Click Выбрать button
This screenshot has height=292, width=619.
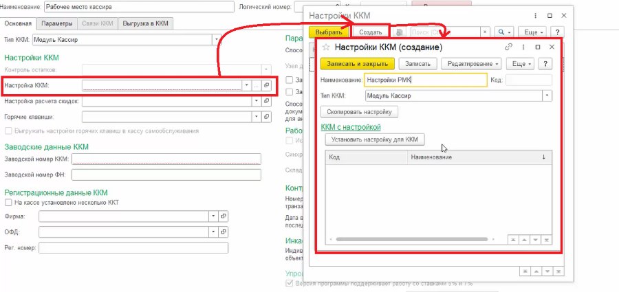[329, 32]
